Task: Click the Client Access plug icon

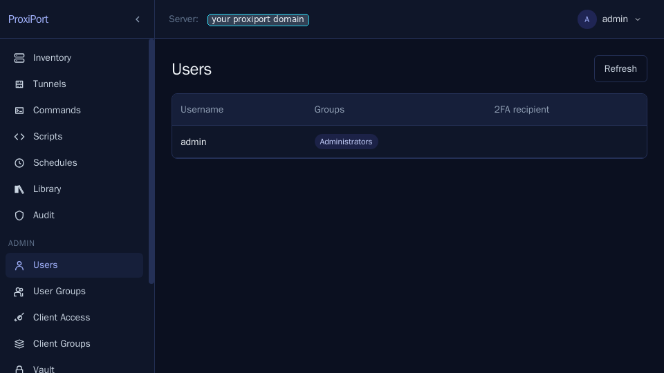Action: point(19,318)
